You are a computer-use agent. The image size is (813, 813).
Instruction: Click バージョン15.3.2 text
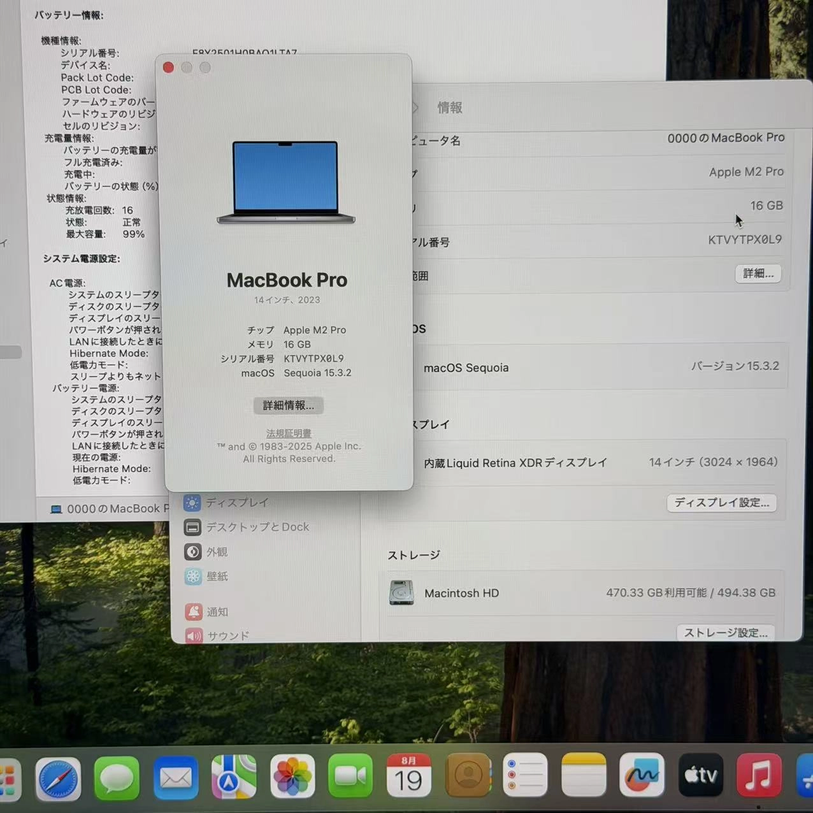pyautogui.click(x=735, y=366)
